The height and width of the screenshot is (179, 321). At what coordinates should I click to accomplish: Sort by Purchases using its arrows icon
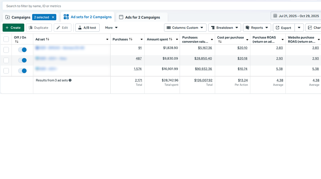(x=130, y=39)
